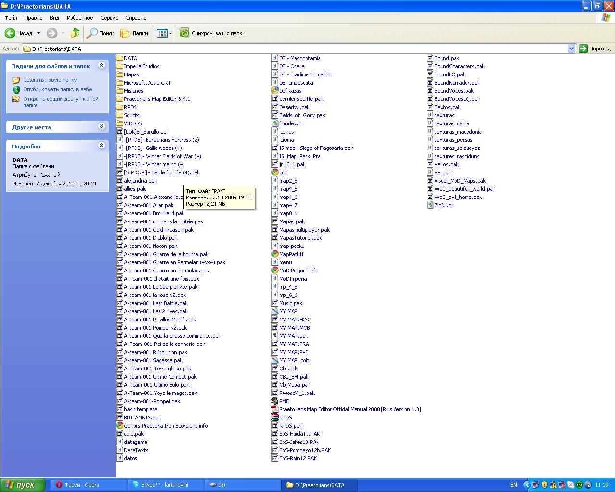Select the RPDS archive file icon
Viewport: 615px width, 492px height.
pos(275,418)
